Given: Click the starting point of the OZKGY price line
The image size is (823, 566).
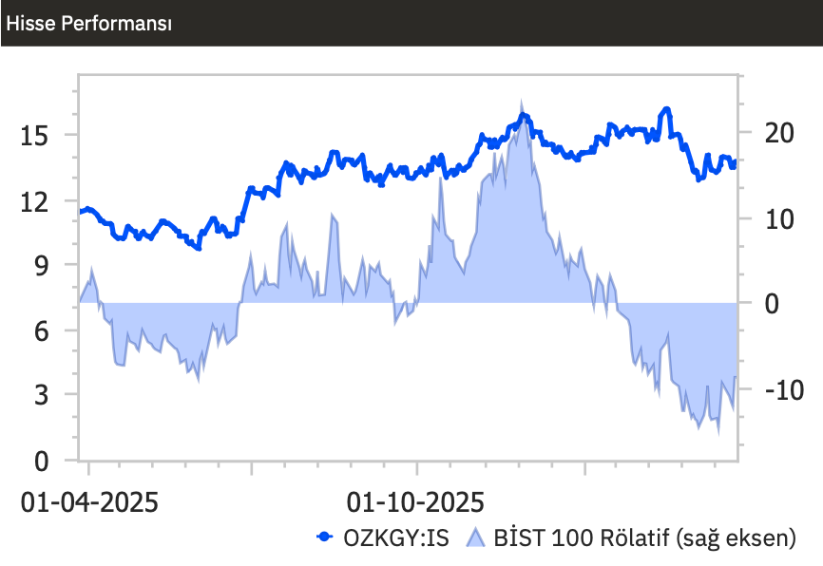Looking at the screenshot, I should click(80, 211).
